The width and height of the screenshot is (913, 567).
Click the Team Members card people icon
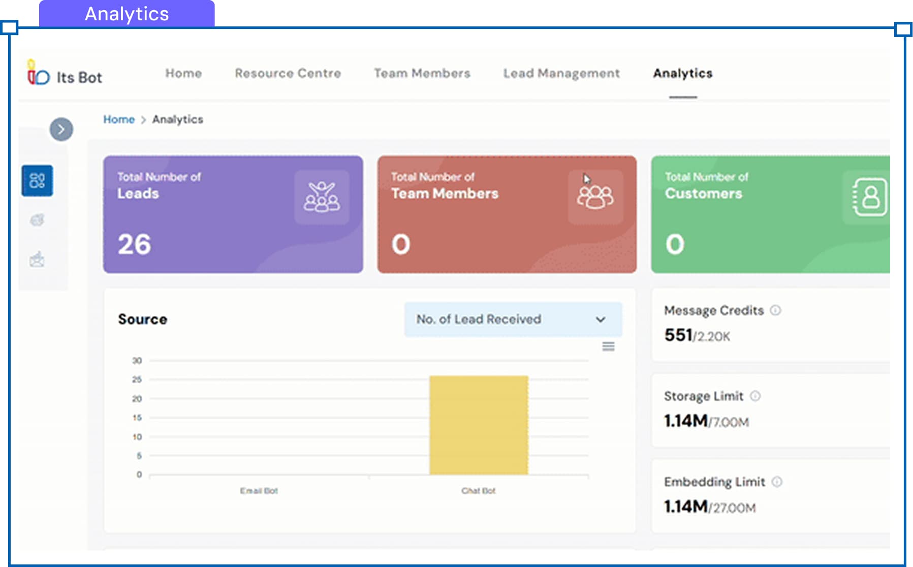(x=595, y=197)
